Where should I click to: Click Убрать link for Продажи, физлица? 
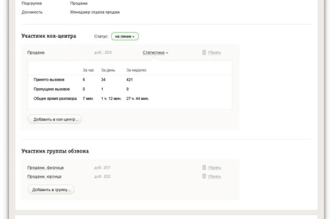(x=214, y=168)
